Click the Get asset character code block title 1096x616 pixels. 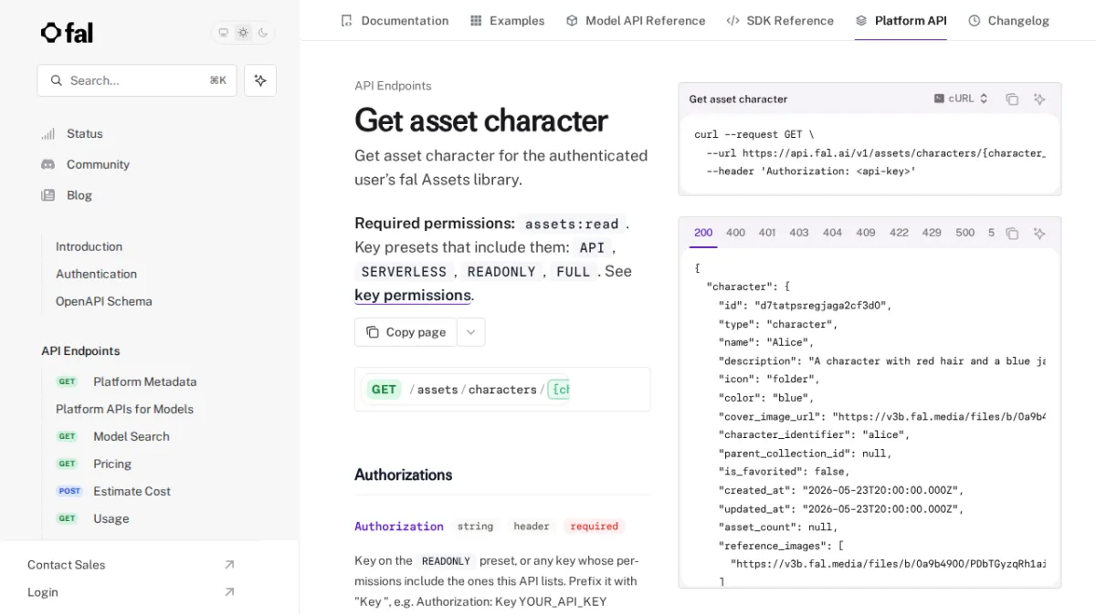click(738, 99)
